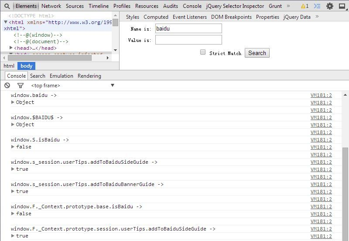Viewport: 349px width, 241px height.
Task: Select the Computed sidebar tab
Action: pos(156,17)
